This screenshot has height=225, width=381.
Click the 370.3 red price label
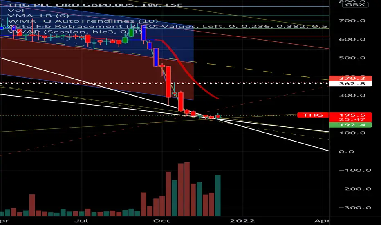[350, 78]
